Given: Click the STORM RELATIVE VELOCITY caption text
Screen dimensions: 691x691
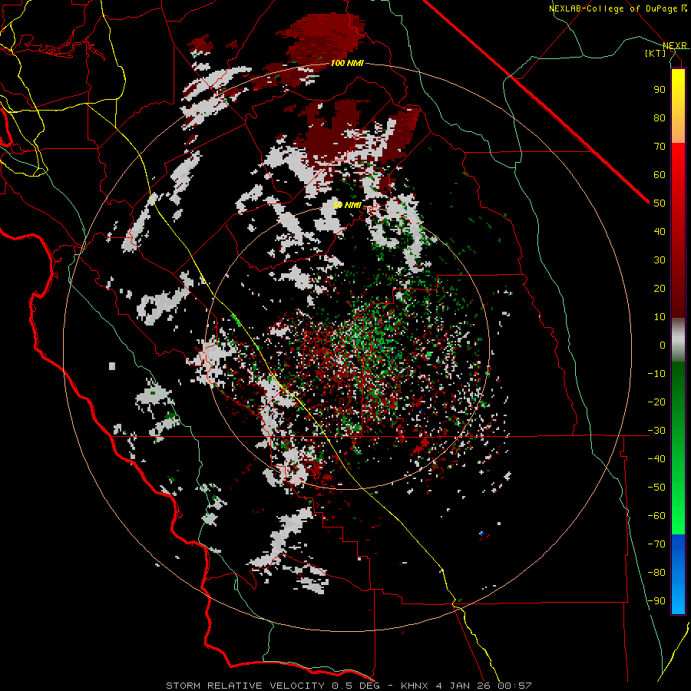Looking at the screenshot, I should coord(245,686).
